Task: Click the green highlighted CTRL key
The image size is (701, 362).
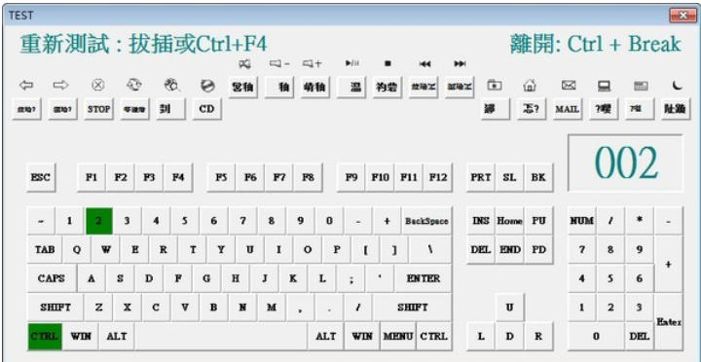Action: [x=45, y=337]
